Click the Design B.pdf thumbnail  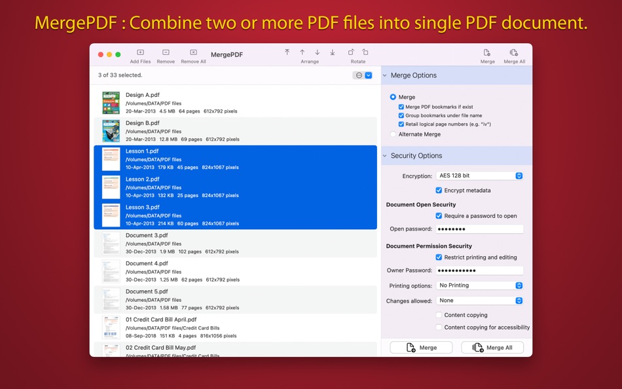point(111,131)
